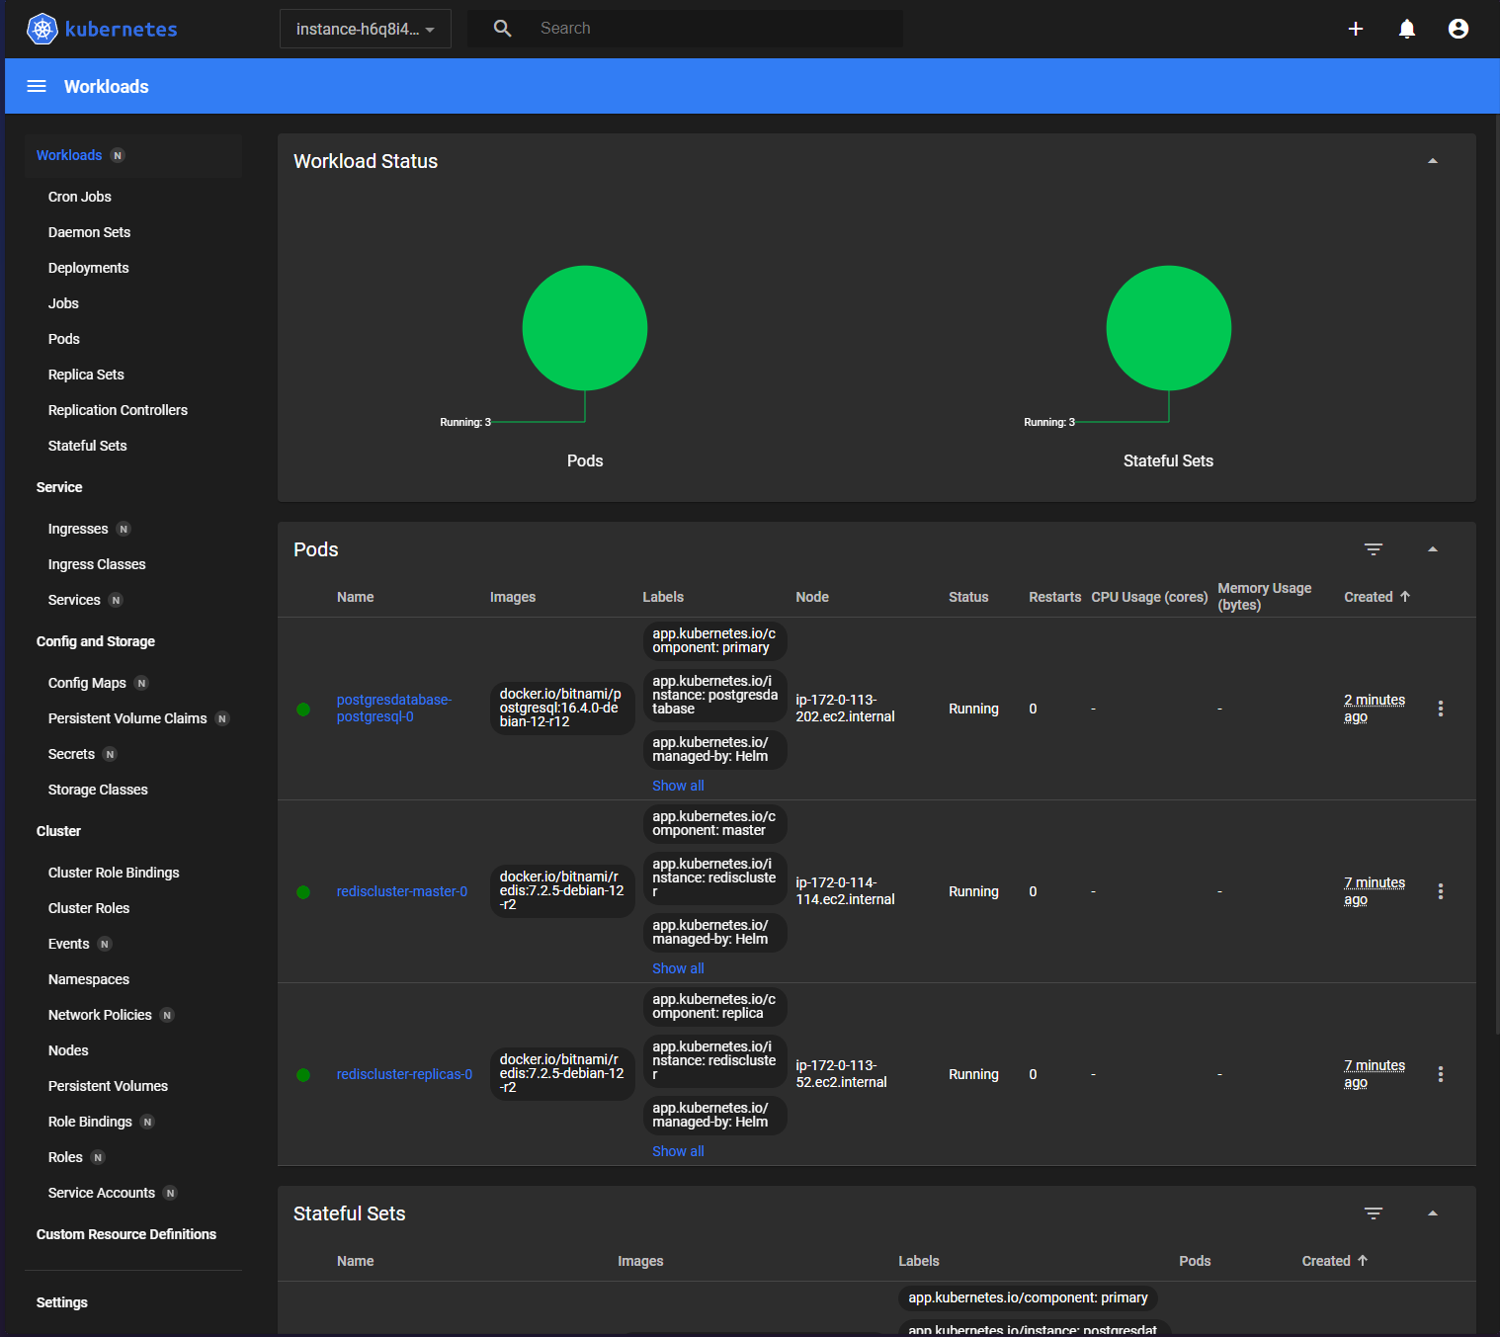Viewport: 1500px width, 1337px height.
Task: Sort the Pods table by Created
Action: 1368,597
